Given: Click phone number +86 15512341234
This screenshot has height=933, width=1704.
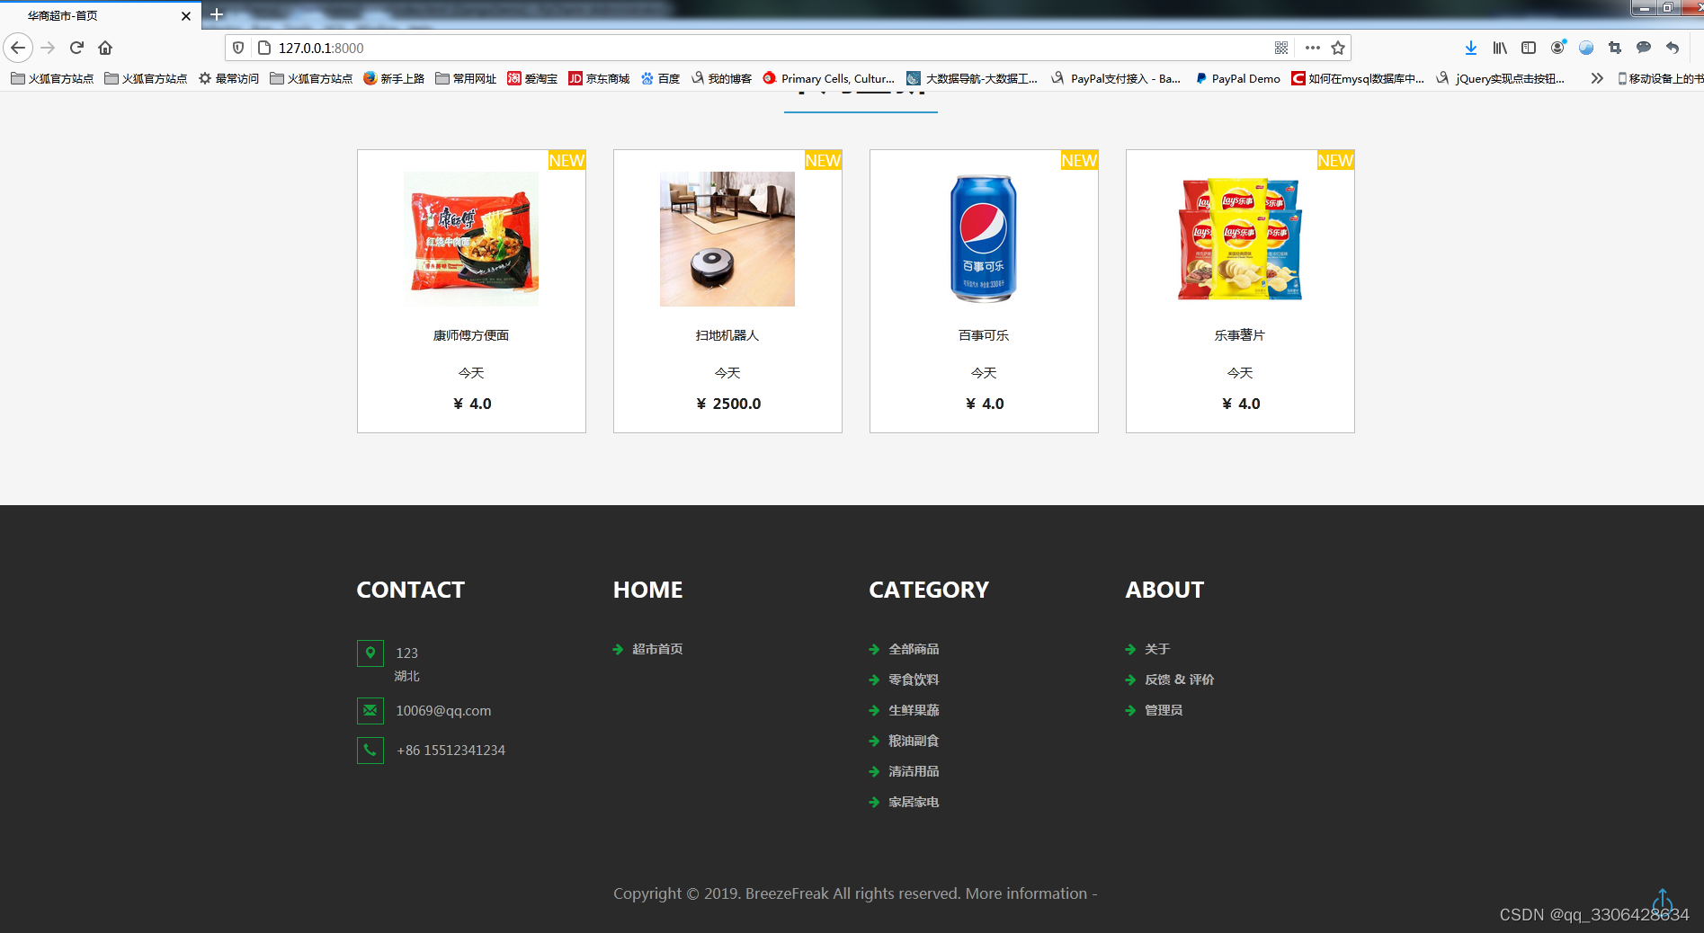Looking at the screenshot, I should pos(451,750).
